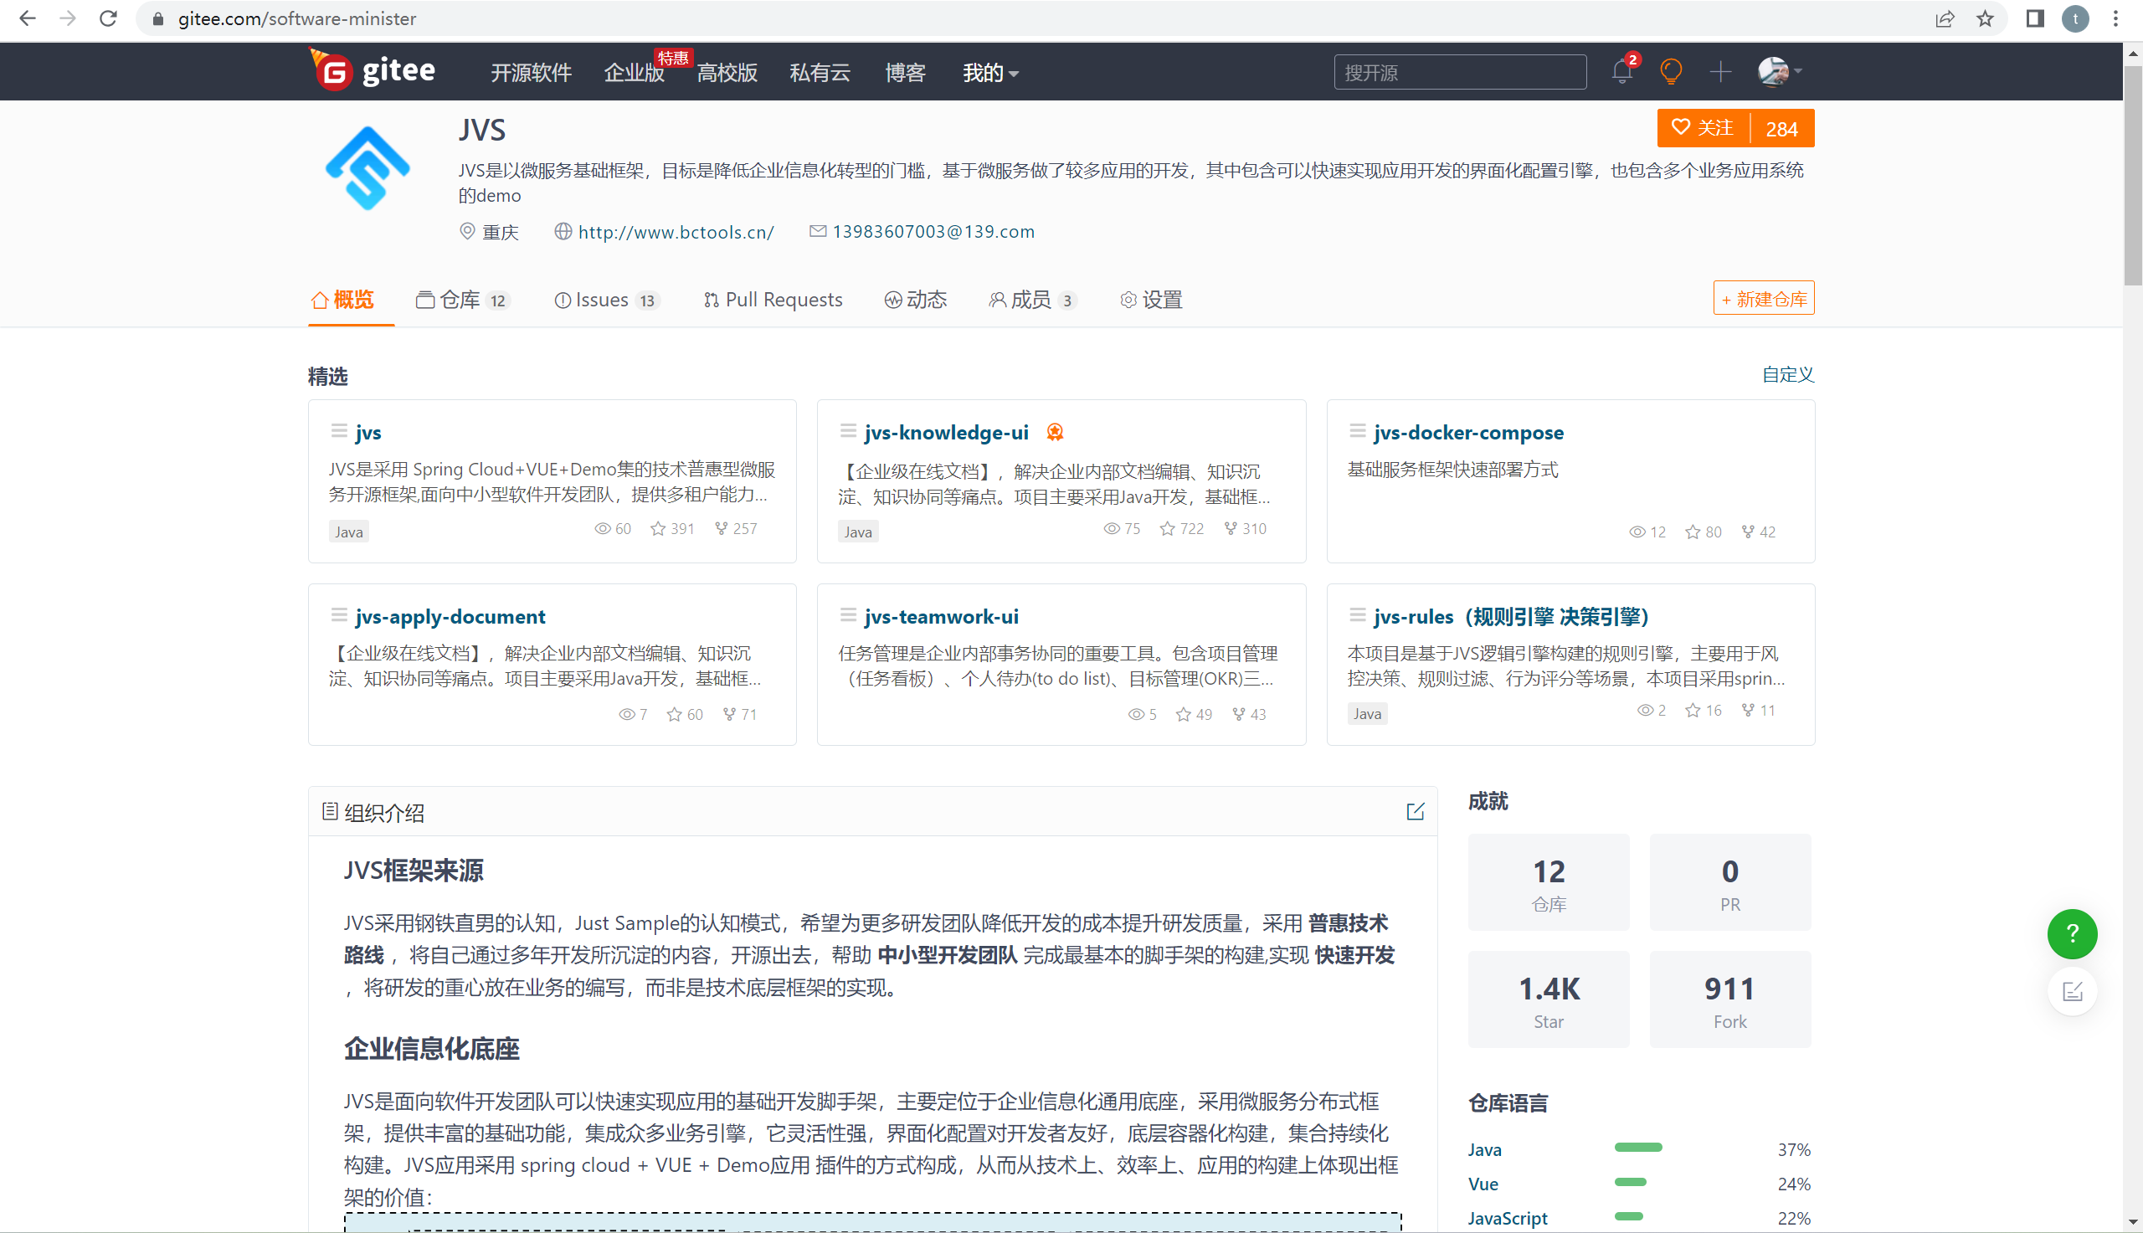
Task: Open the jvs-knowledge-ui repository link
Action: point(947,432)
